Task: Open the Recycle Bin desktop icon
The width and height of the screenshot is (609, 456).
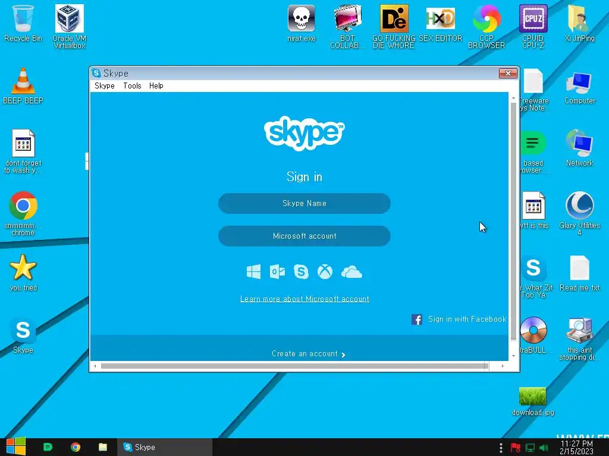Action: [23, 23]
